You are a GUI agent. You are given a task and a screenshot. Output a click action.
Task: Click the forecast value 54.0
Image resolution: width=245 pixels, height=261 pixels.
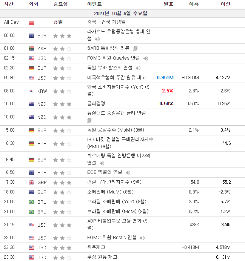coord(195,182)
